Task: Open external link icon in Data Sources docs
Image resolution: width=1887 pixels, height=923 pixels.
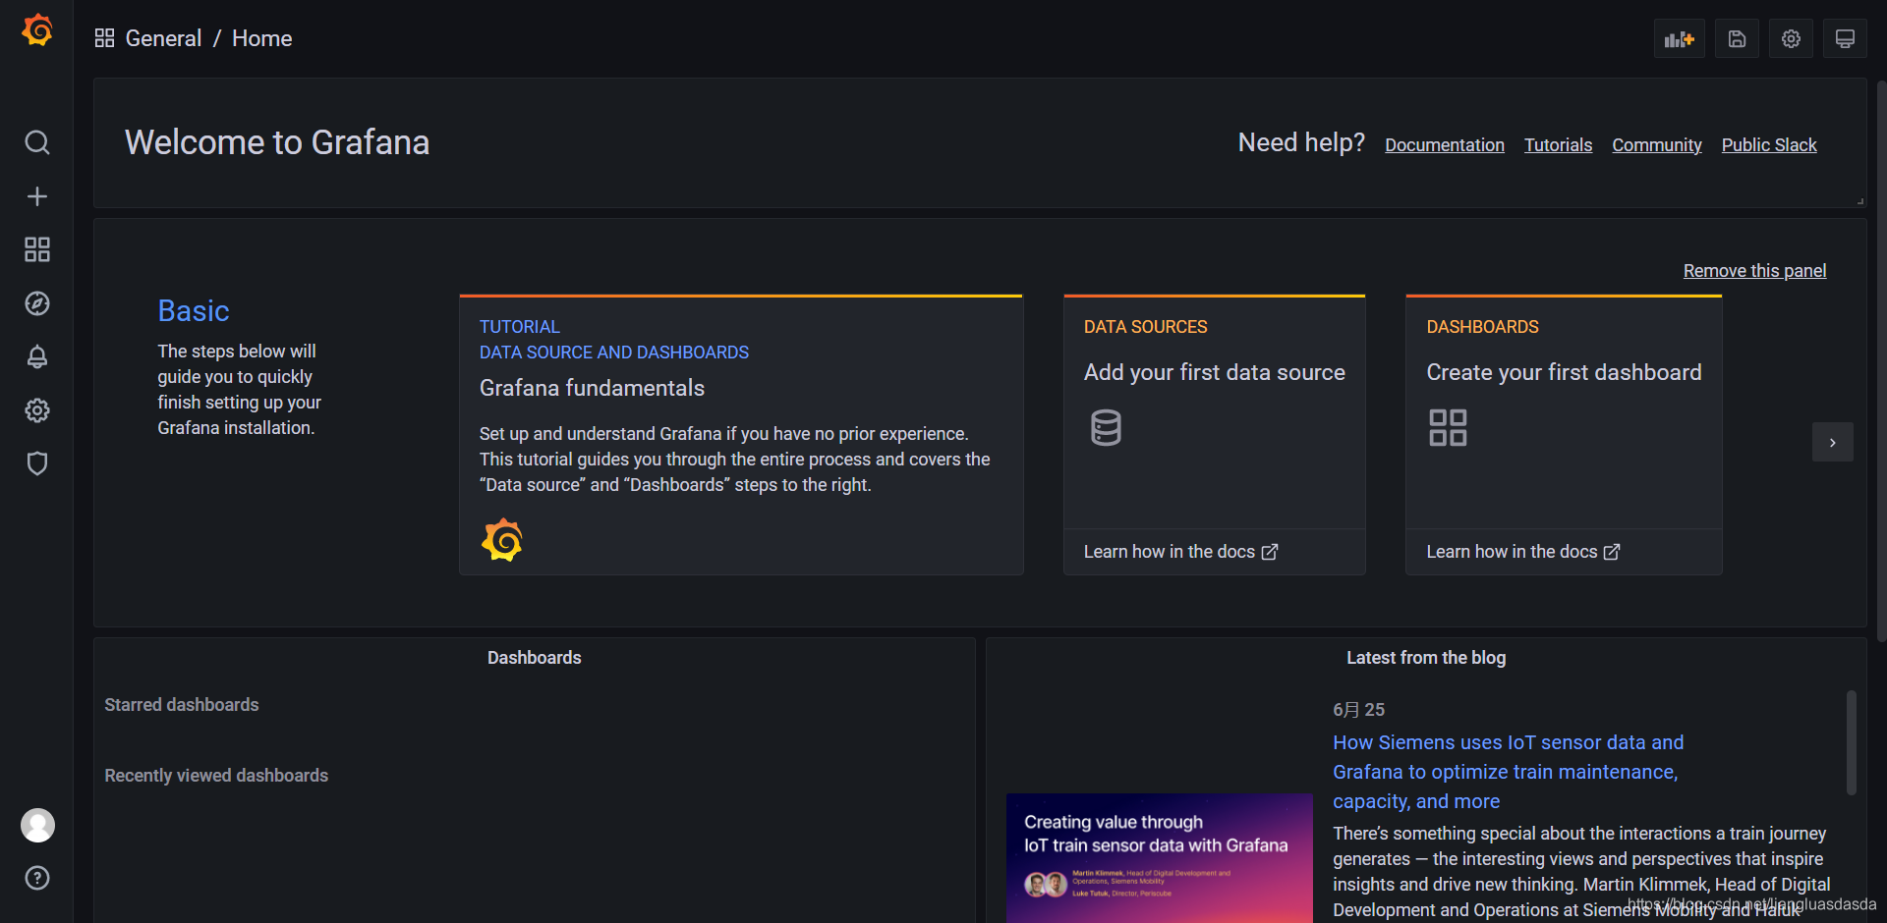Action: [1270, 552]
